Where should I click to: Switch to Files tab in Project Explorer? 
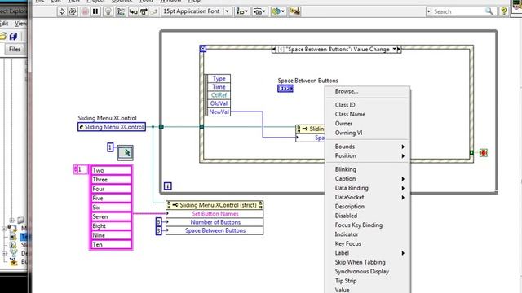pos(15,49)
